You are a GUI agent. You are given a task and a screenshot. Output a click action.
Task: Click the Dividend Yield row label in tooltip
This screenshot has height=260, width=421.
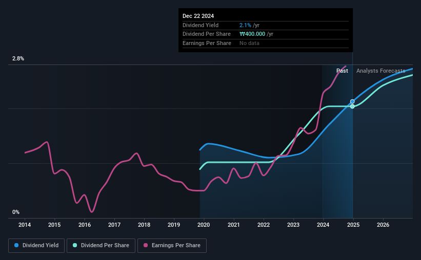(x=201, y=25)
